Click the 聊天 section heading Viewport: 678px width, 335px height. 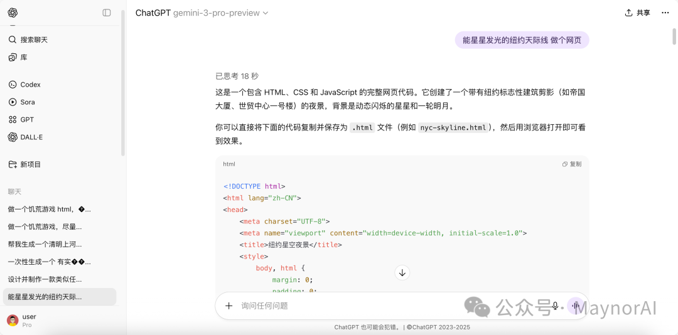[x=14, y=191]
